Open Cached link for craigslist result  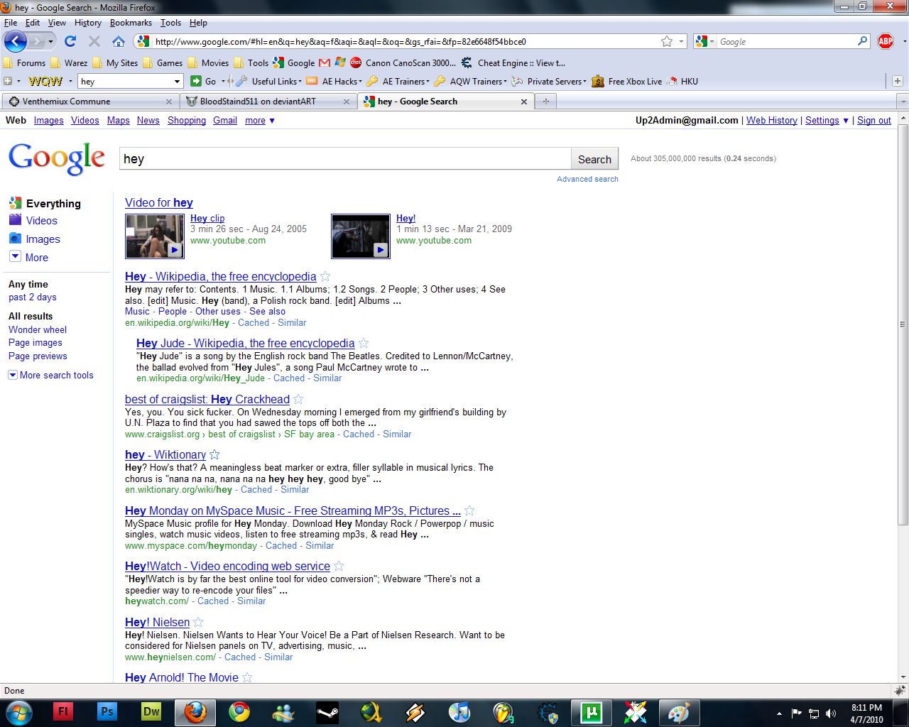click(359, 434)
